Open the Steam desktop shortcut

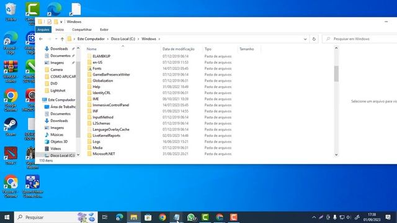pos(11,127)
